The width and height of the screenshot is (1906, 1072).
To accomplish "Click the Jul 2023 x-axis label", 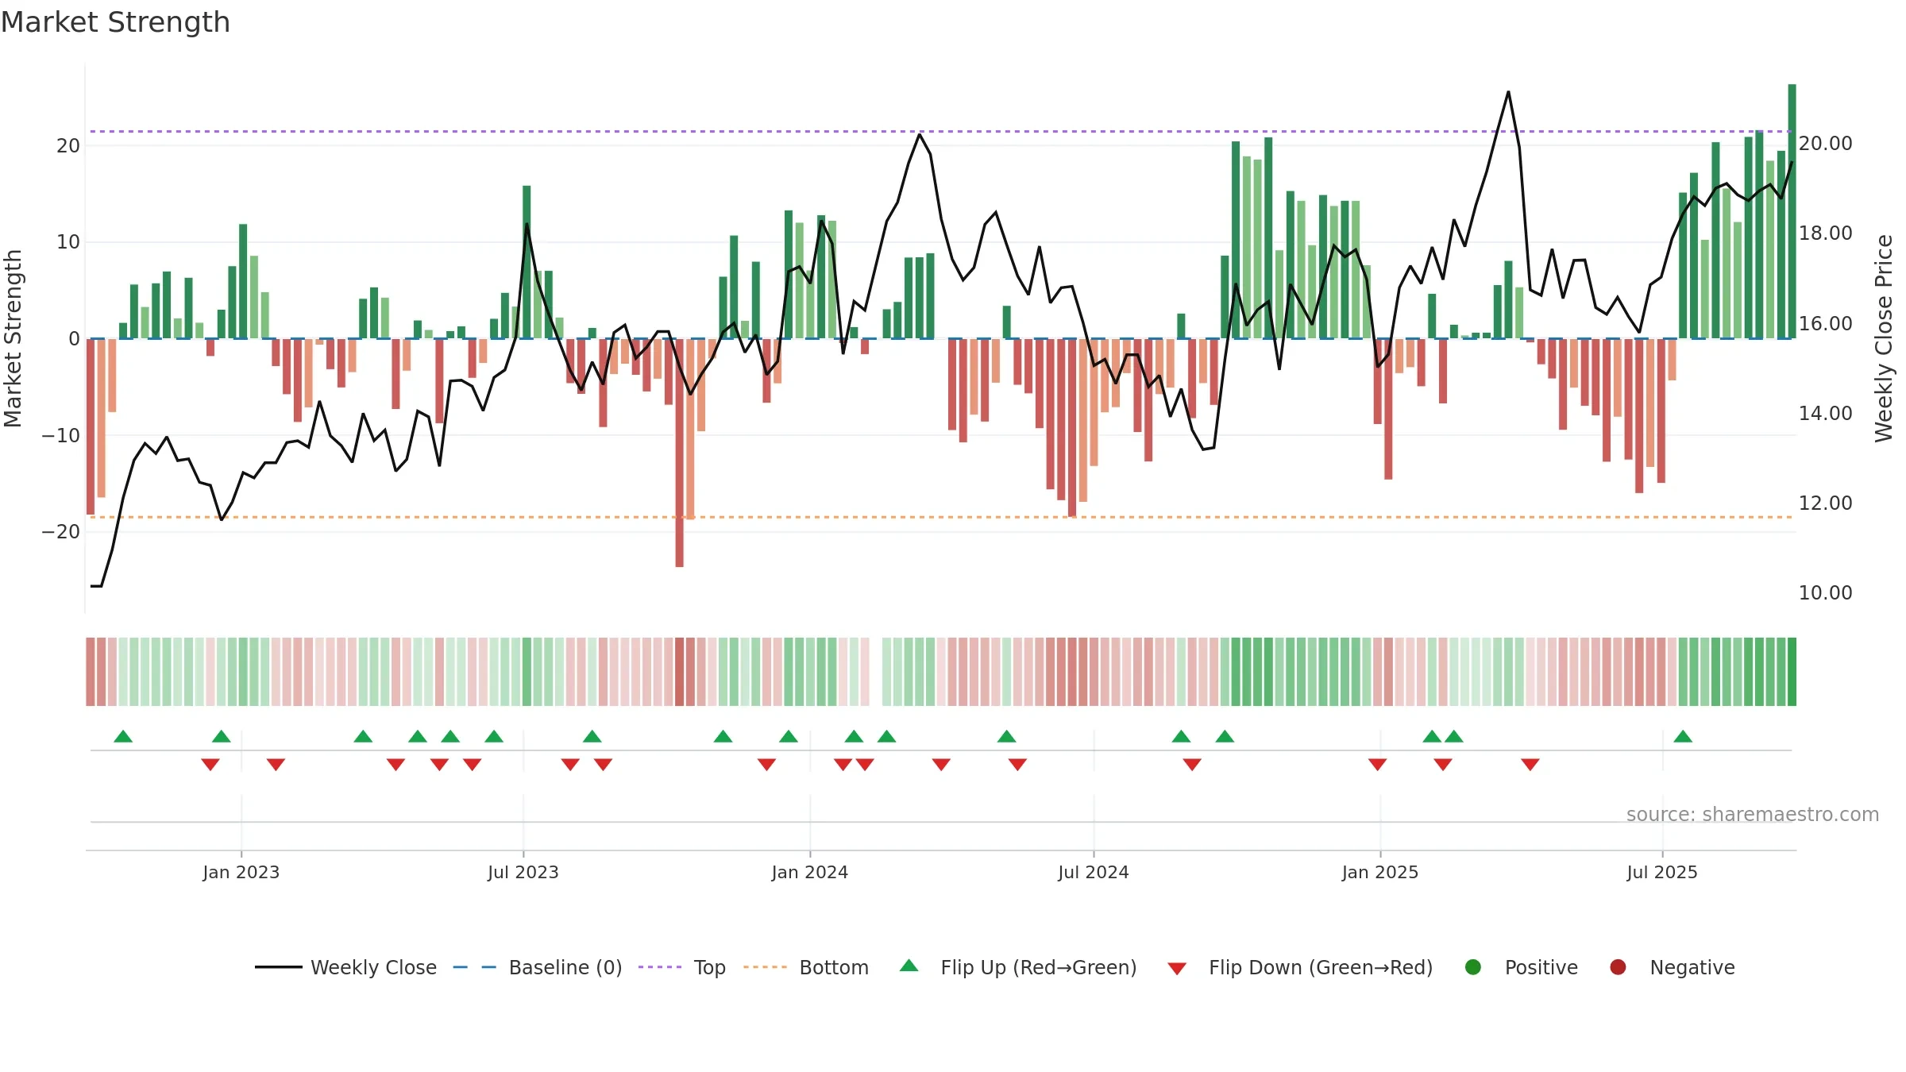I will (523, 872).
